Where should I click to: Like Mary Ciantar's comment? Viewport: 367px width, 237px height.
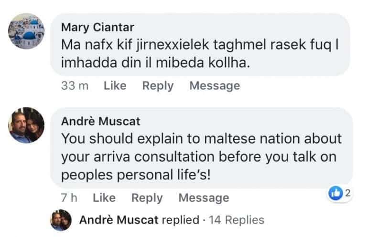[115, 86]
